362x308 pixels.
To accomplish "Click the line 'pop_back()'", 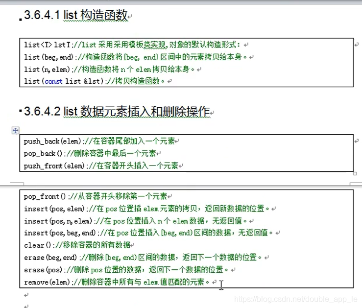I will click(90, 153).
